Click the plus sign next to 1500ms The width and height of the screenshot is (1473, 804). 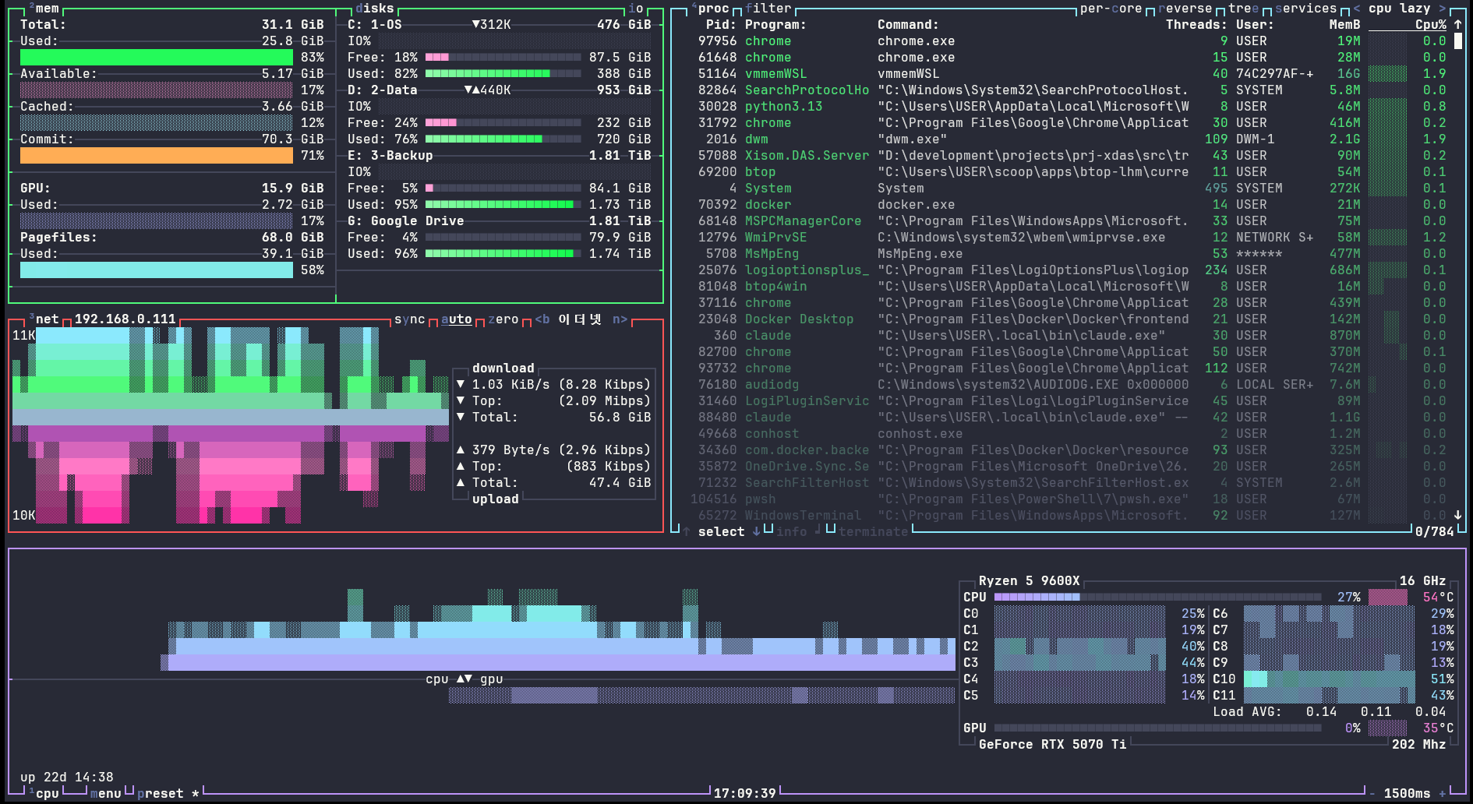[1442, 793]
